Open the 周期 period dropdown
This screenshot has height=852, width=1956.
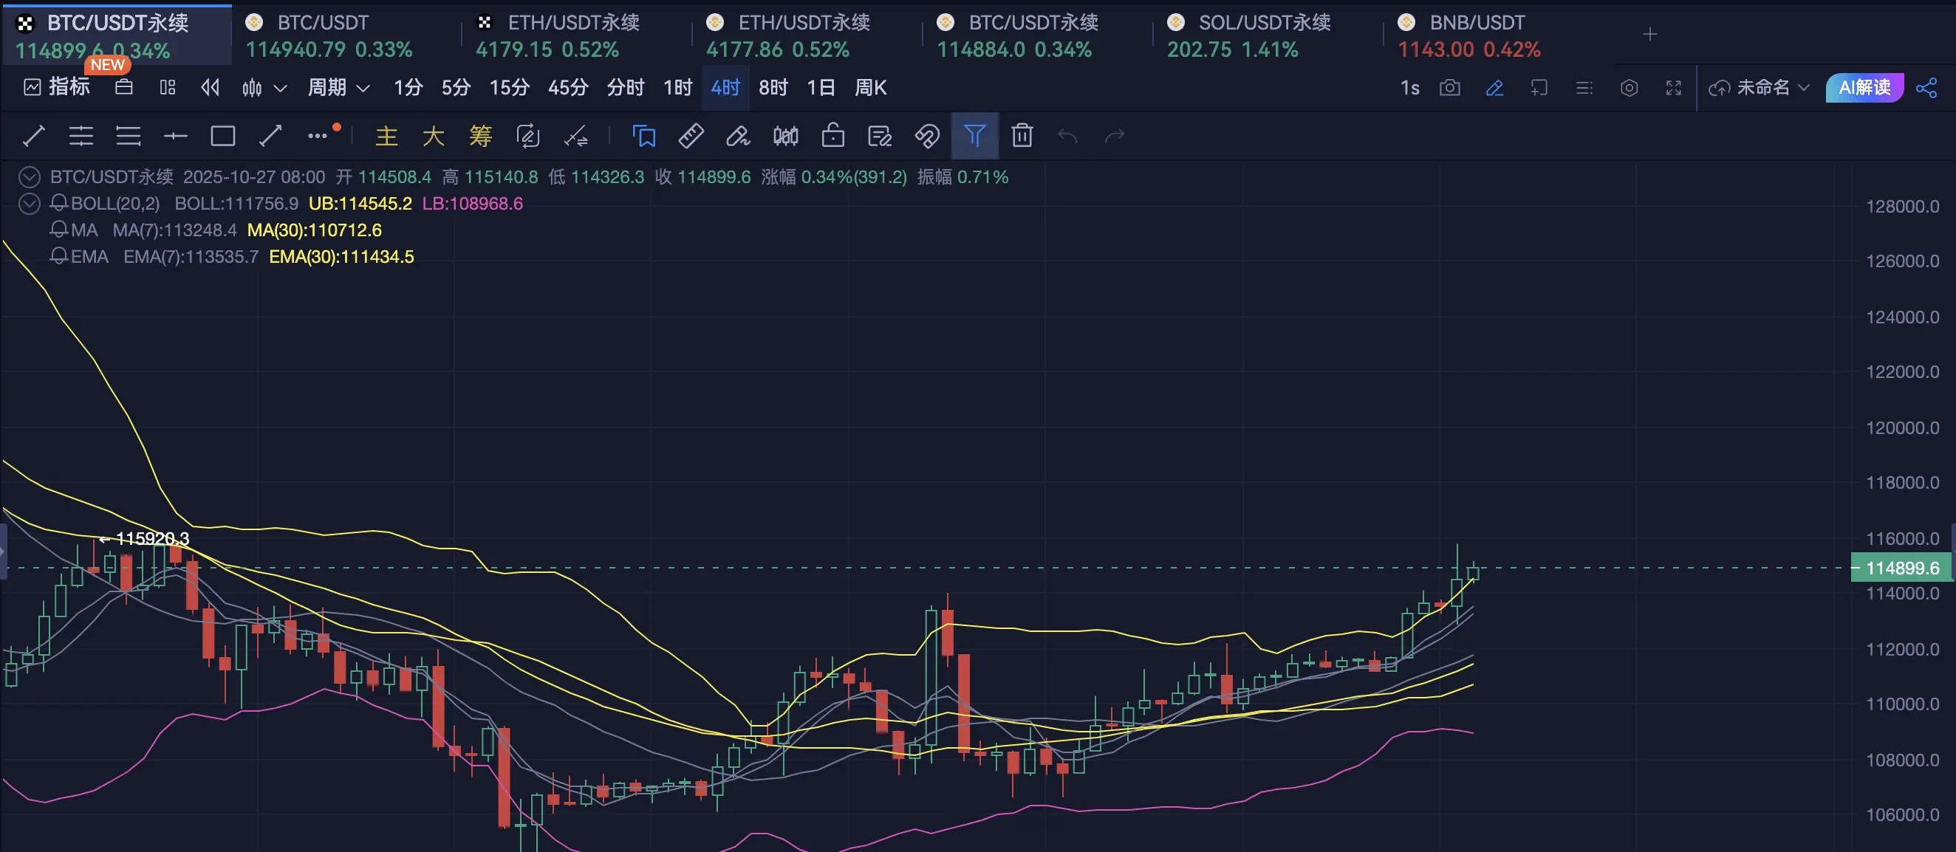(x=338, y=88)
